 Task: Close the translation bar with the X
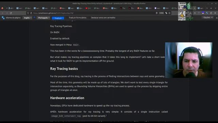pyautogui.click(x=217, y=18)
